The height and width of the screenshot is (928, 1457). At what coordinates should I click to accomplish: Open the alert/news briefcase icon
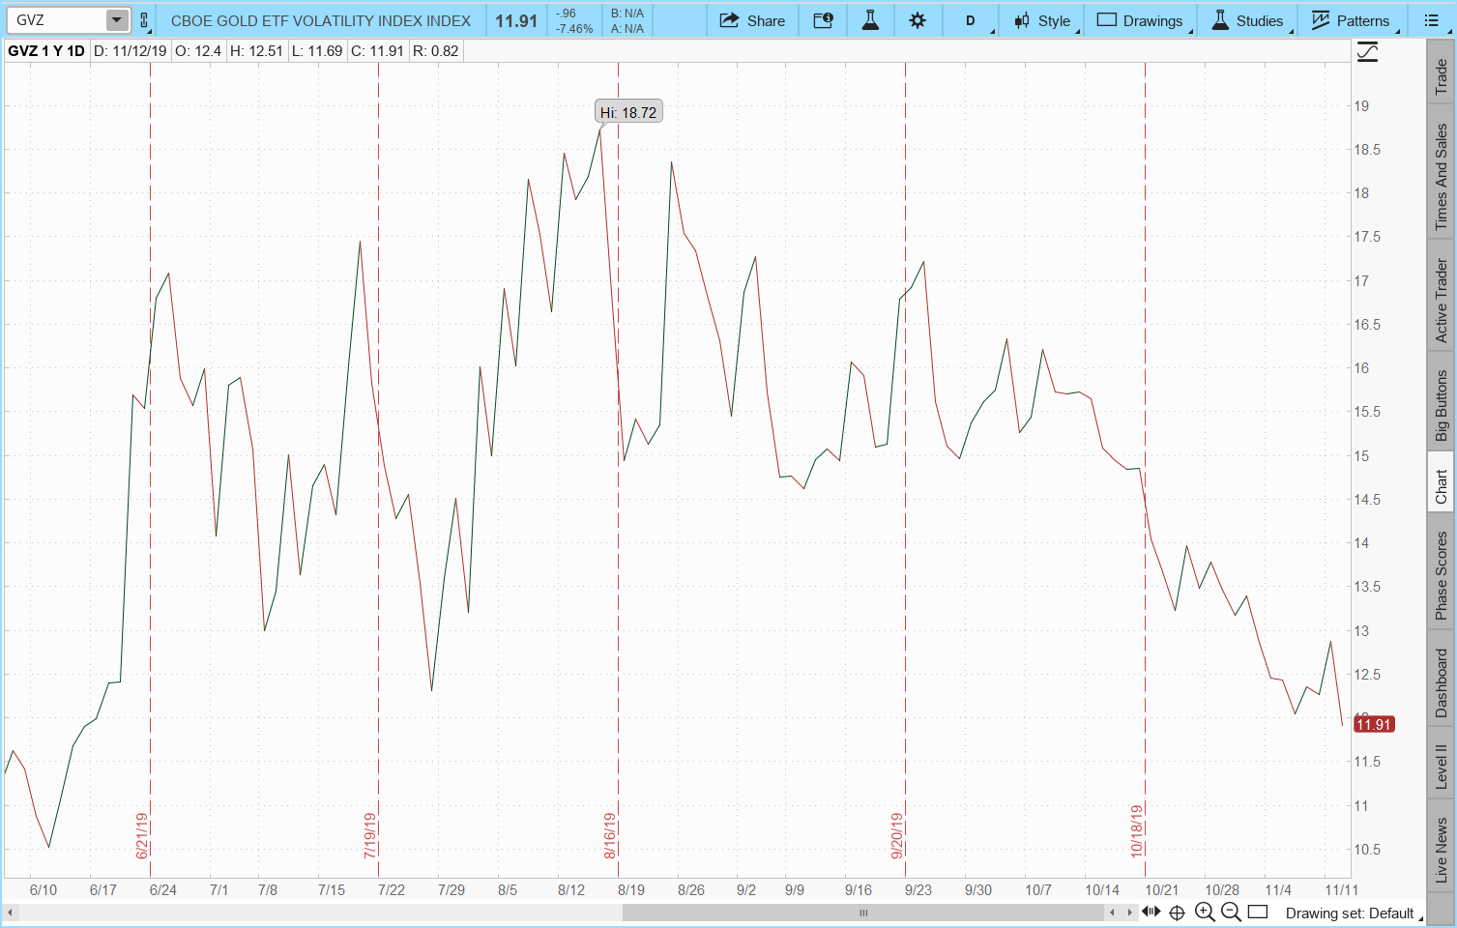coord(823,20)
